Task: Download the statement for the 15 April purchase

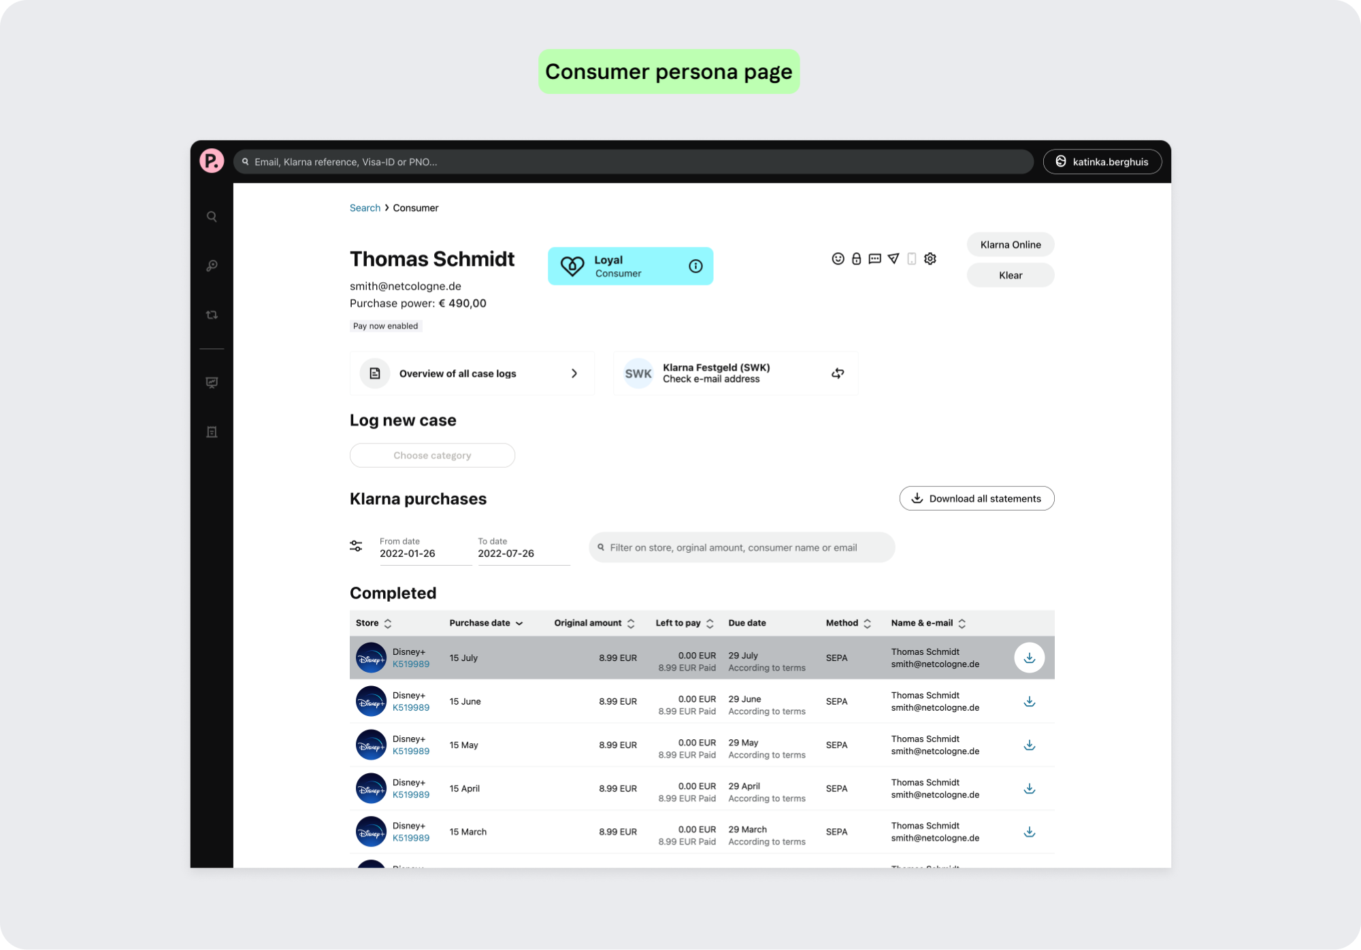Action: [1030, 788]
